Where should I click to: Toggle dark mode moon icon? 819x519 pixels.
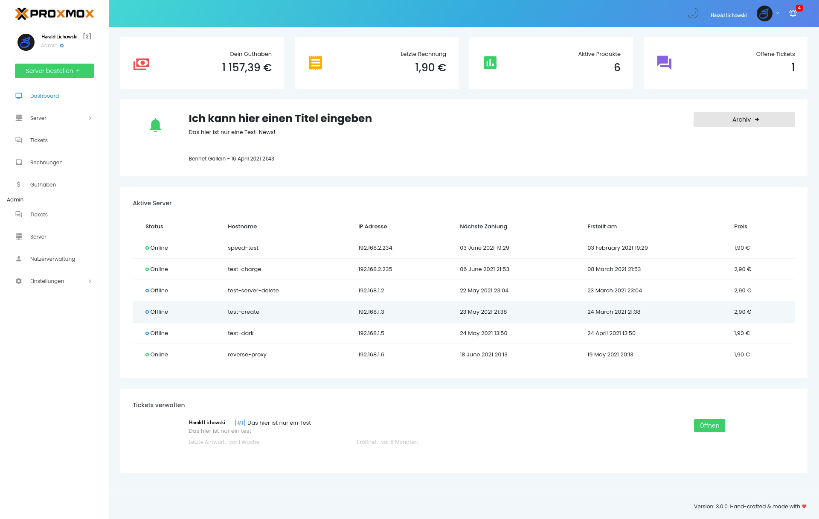(x=693, y=13)
